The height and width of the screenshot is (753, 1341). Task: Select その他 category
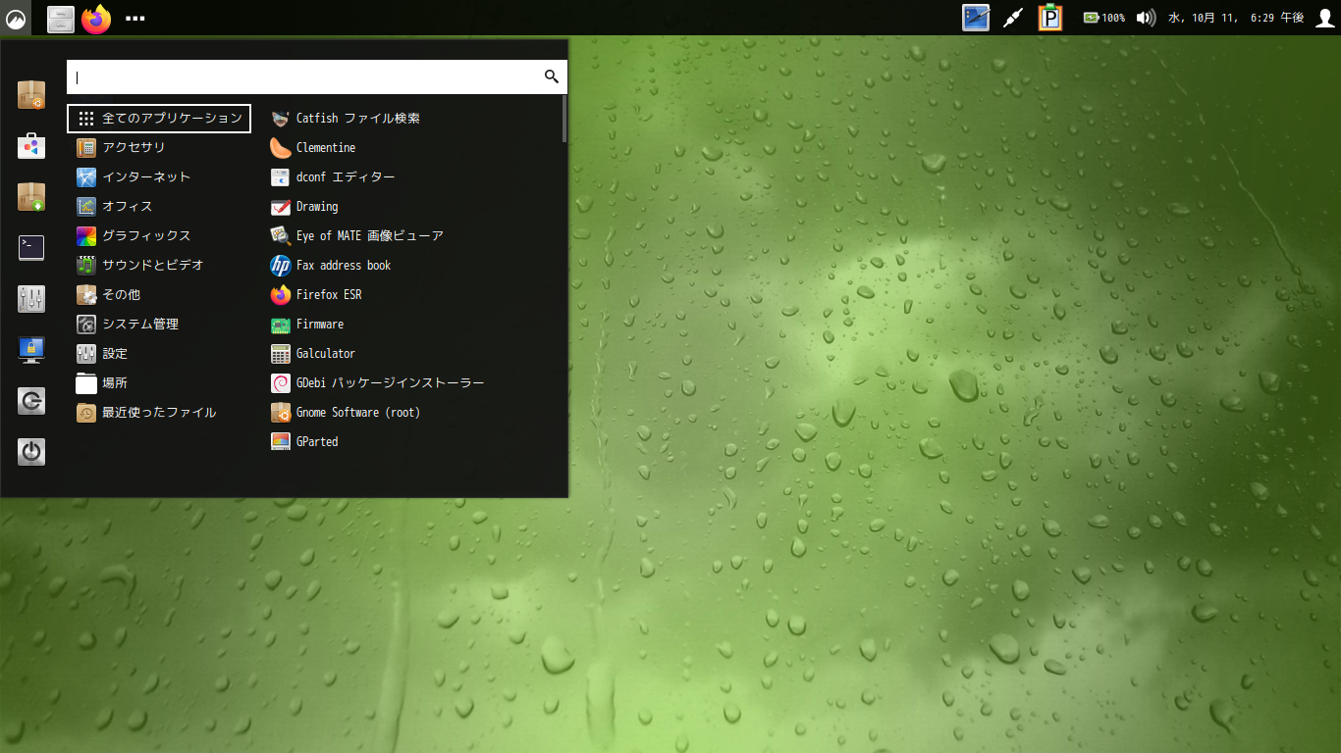[159, 294]
